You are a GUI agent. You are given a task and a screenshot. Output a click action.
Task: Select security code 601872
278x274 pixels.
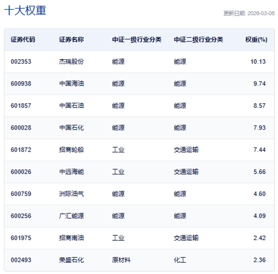pyautogui.click(x=21, y=150)
